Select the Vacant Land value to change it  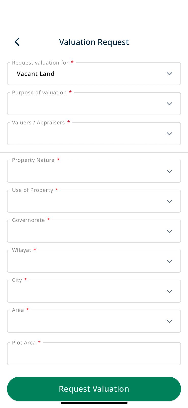click(35, 74)
